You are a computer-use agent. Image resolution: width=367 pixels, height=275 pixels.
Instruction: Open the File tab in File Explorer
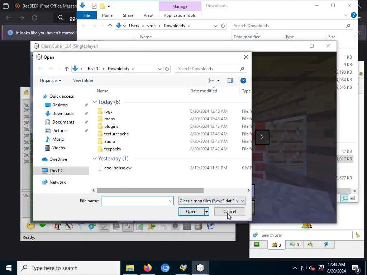pyautogui.click(x=87, y=15)
